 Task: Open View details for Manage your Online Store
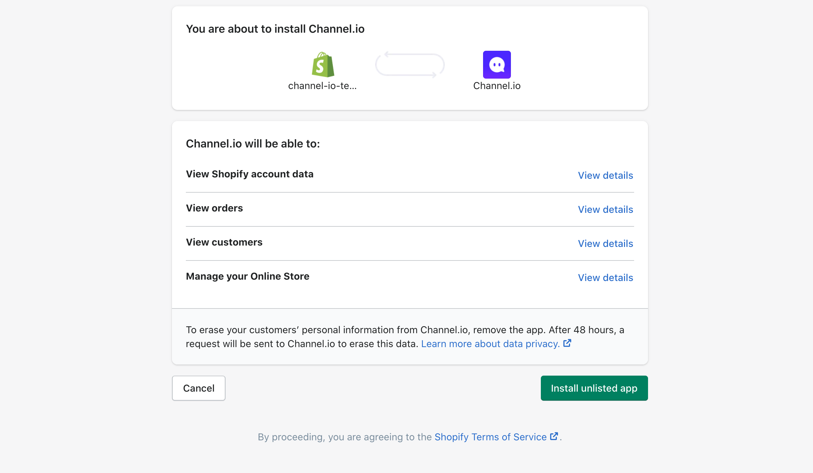pos(605,278)
